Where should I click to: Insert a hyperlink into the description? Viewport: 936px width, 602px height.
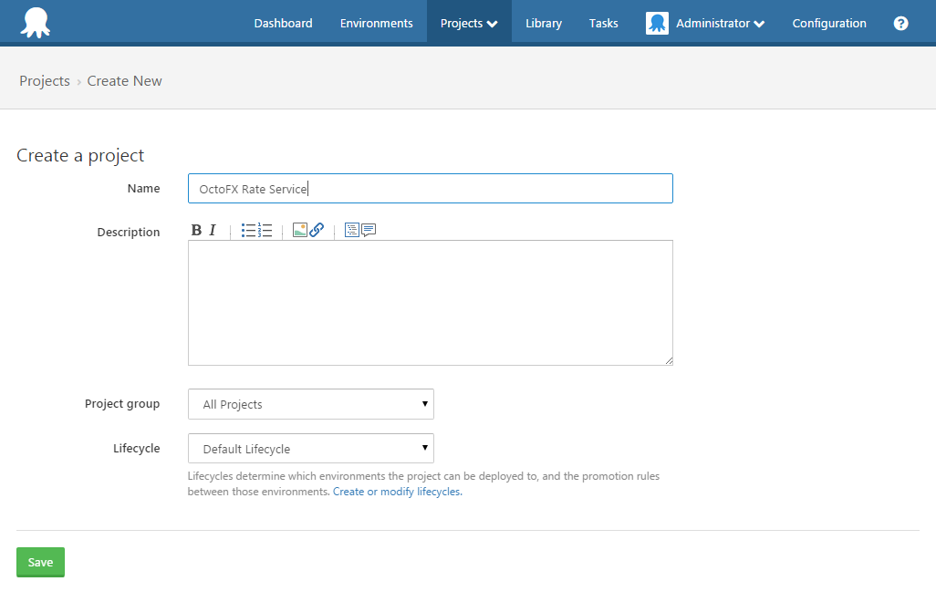point(316,230)
